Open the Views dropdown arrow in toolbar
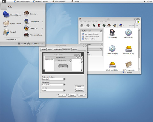The width and height of the screenshot is (153, 122). [x=123, y=26]
